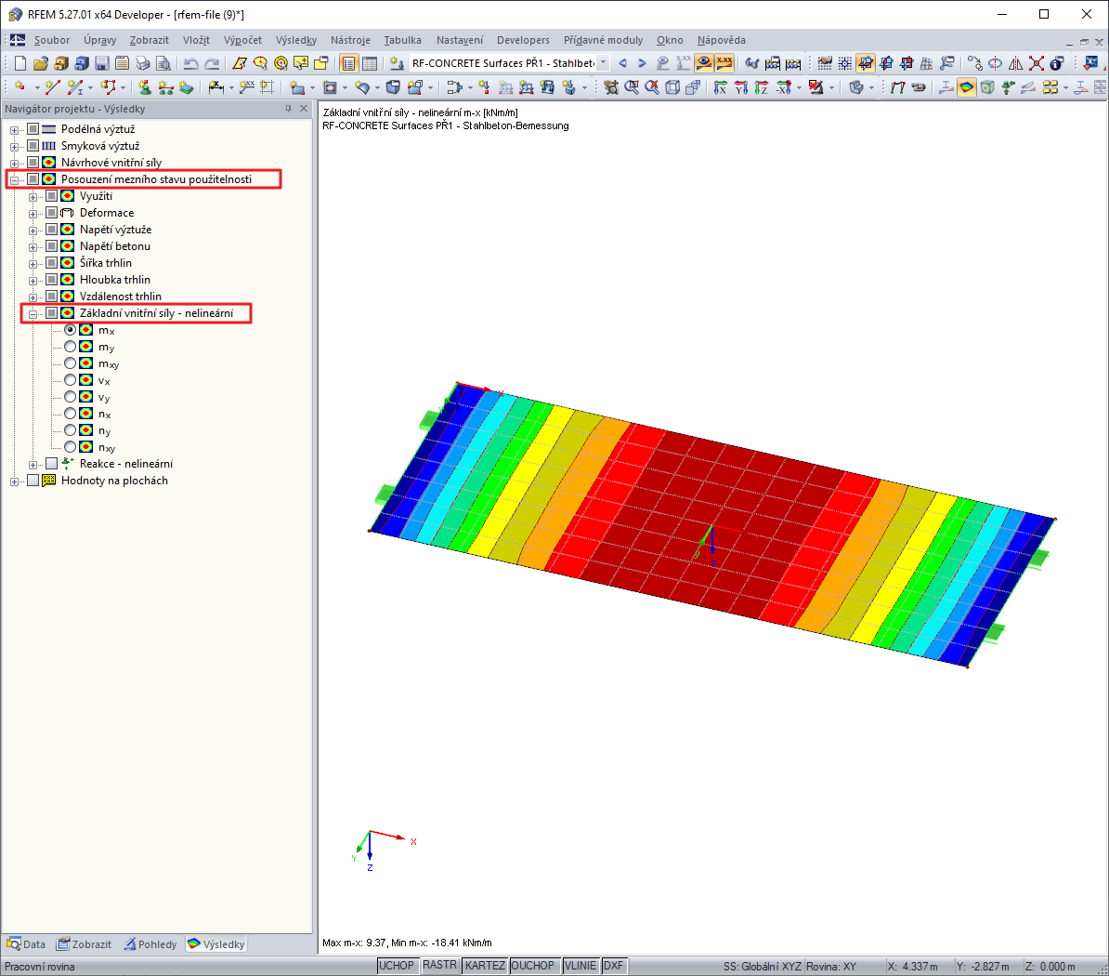
Task: Create new dimension tool
Action: pyautogui.click(x=215, y=87)
